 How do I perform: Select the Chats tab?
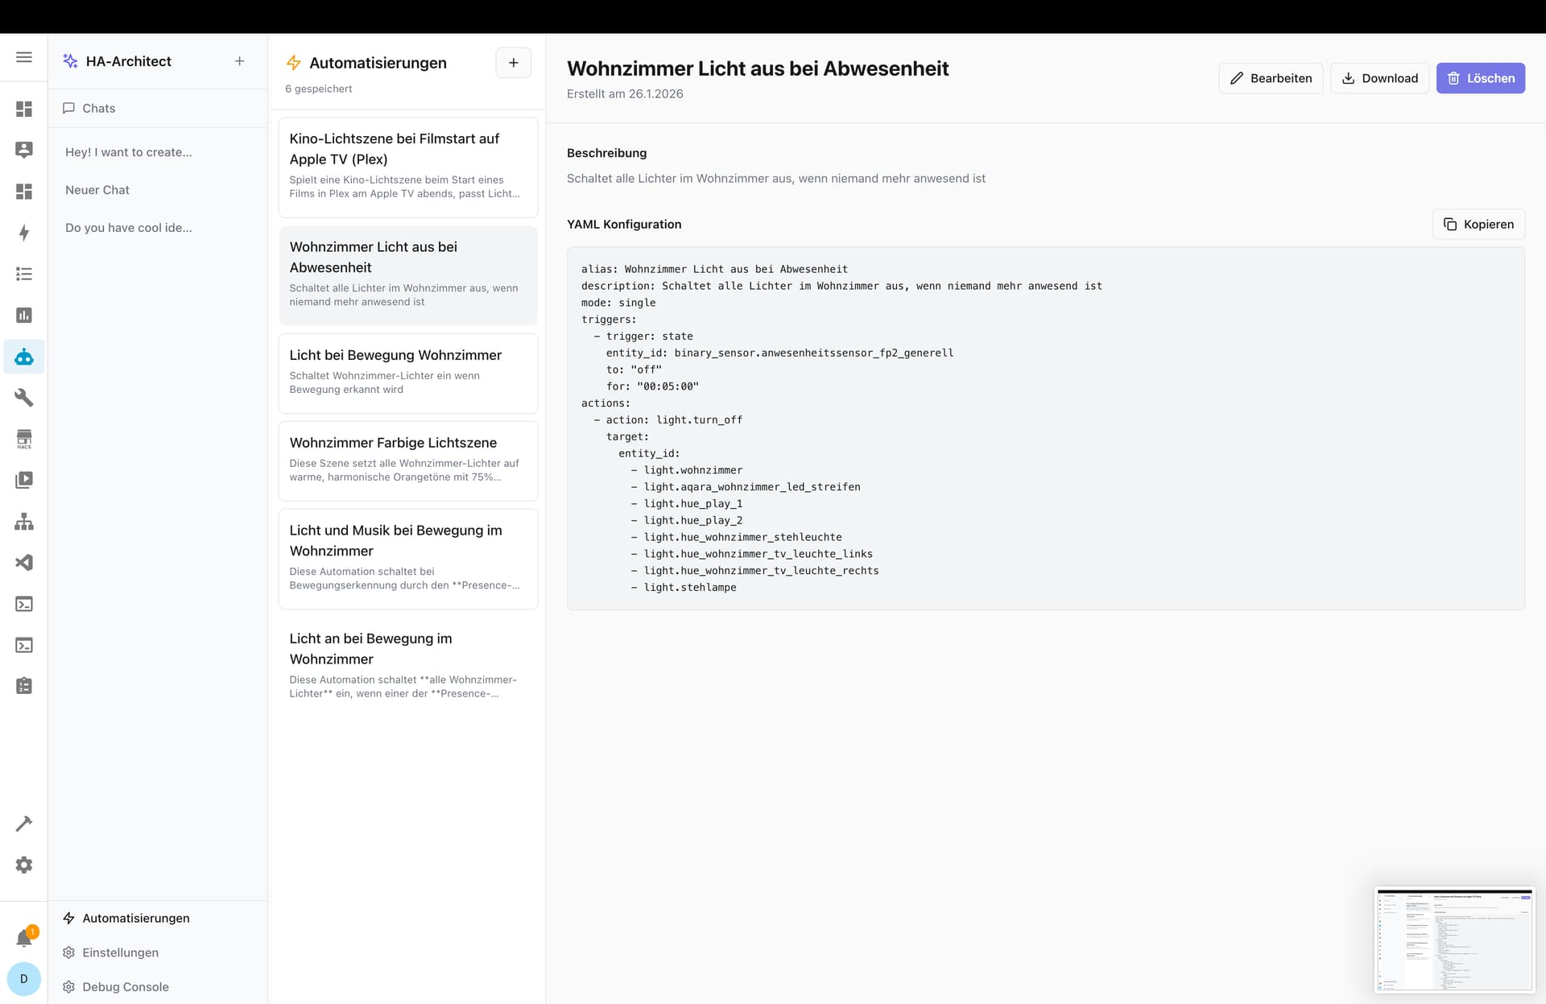click(x=98, y=109)
